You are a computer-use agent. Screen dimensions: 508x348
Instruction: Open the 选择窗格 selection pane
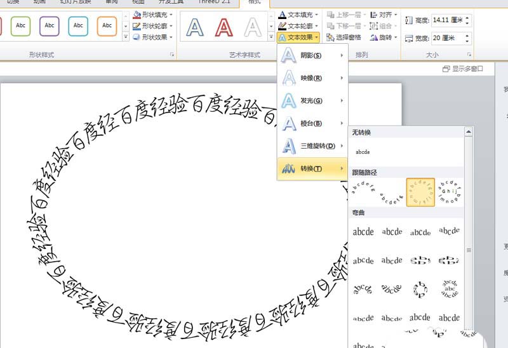344,37
